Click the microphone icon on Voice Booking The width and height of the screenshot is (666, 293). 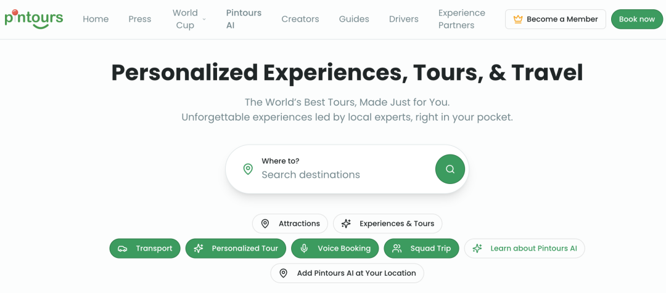tap(304, 249)
